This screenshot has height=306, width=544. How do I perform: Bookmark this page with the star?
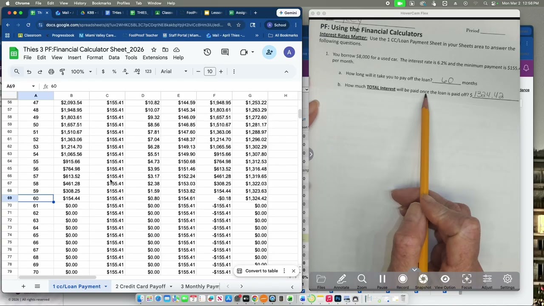click(238, 25)
